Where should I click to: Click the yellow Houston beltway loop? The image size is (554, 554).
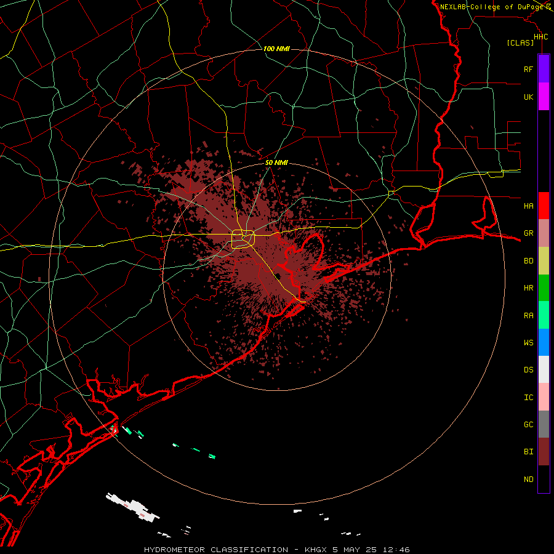coord(243,239)
